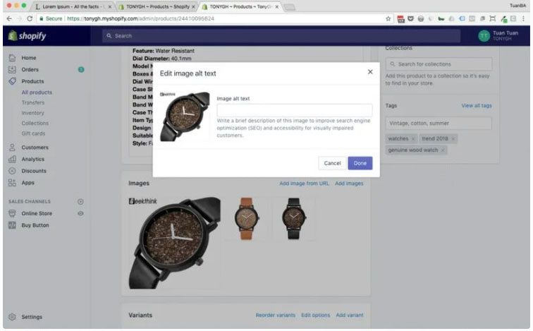Bookmark the page with star icon
Viewport: 533px width, 331px height.
pos(388,19)
